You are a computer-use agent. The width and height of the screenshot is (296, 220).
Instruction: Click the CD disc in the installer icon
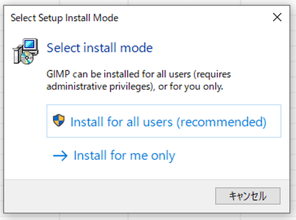[x=27, y=58]
